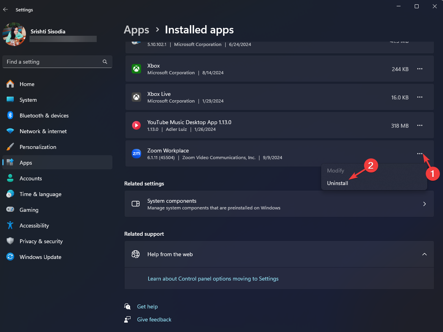This screenshot has height=332, width=443.
Task: Click the Get help link
Action: [147, 306]
